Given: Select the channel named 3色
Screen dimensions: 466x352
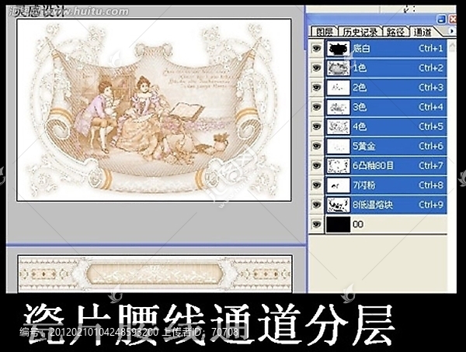Looking at the screenshot, I should [360, 107].
